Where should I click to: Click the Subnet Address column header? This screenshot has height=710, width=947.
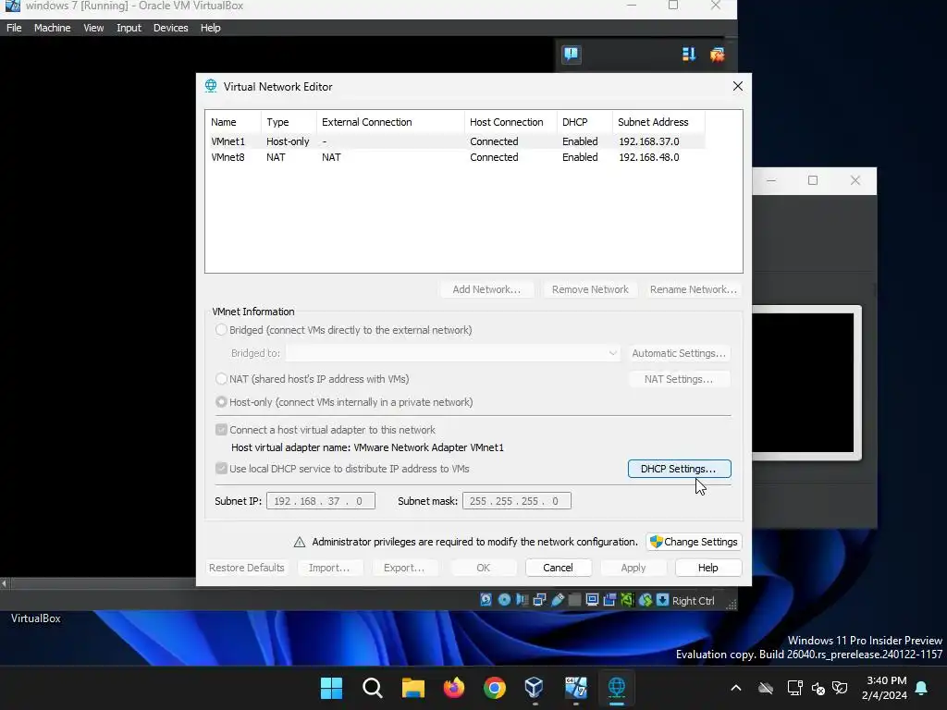coord(658,122)
